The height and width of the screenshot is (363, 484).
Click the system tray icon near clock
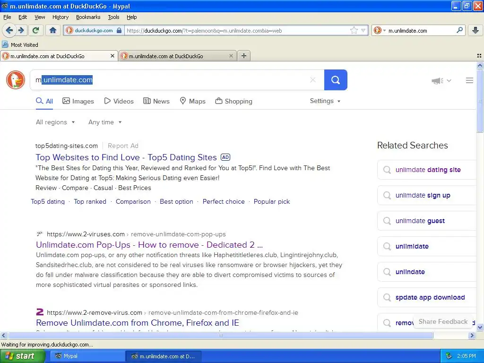click(449, 356)
